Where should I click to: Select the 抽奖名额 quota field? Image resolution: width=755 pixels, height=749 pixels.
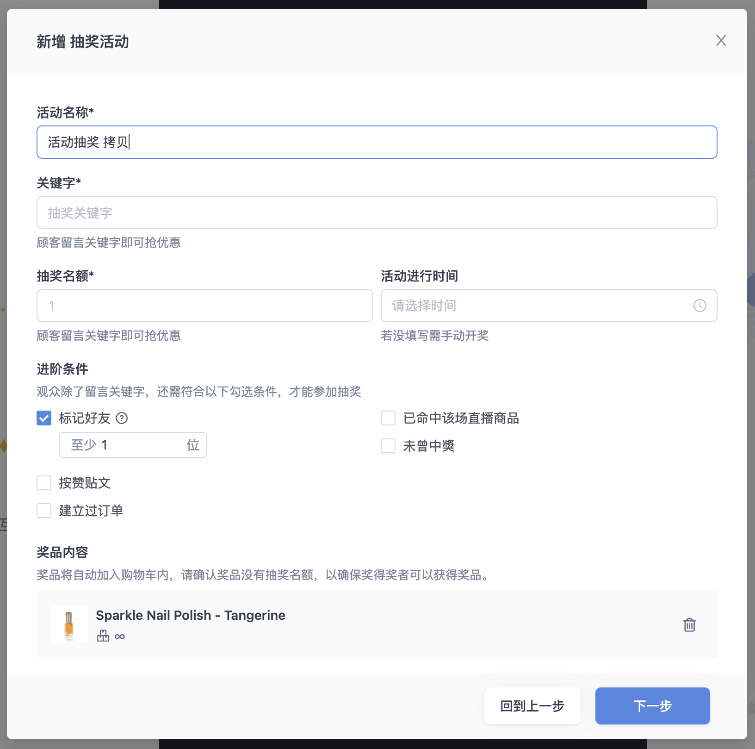click(x=204, y=306)
